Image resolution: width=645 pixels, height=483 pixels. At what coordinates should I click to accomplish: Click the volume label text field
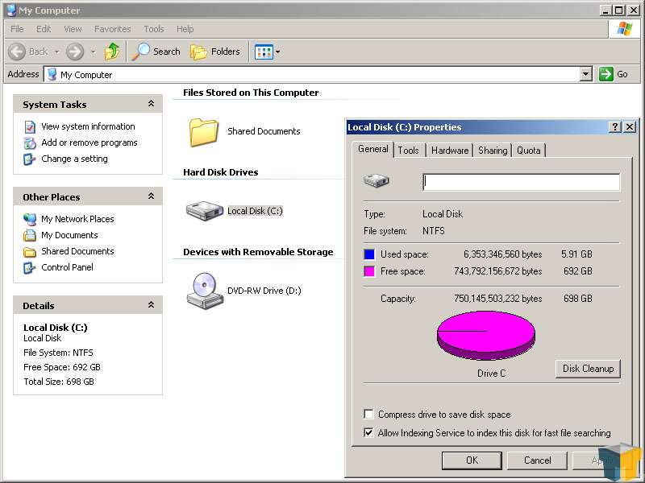[521, 182]
